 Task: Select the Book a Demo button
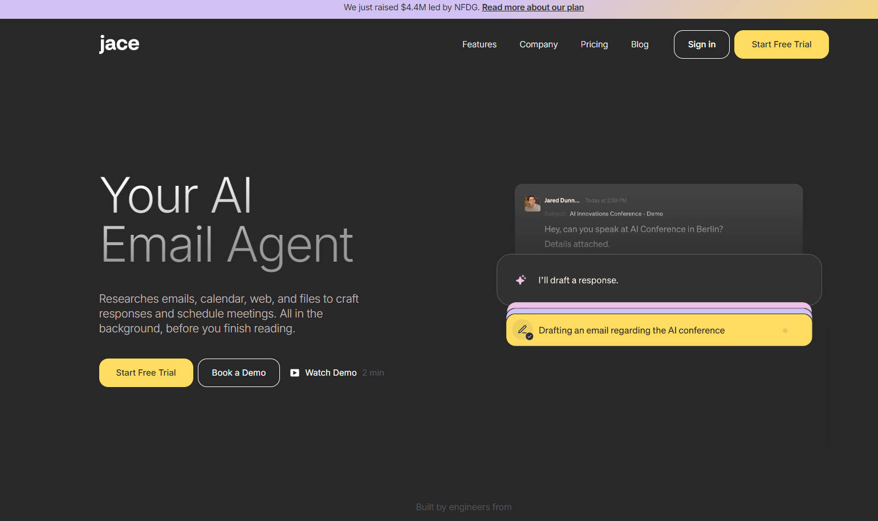238,373
